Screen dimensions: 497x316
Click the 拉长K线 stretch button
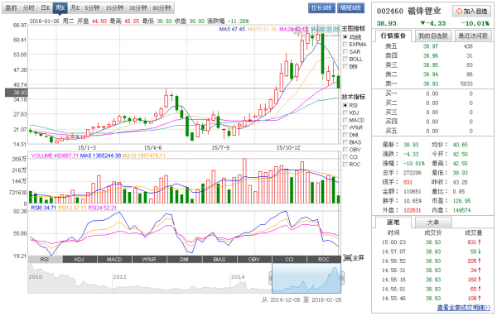[321, 8]
